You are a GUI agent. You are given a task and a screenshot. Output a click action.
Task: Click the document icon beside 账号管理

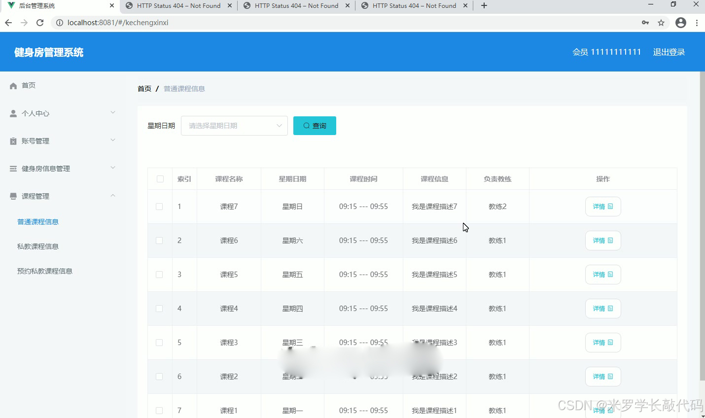[12, 140]
